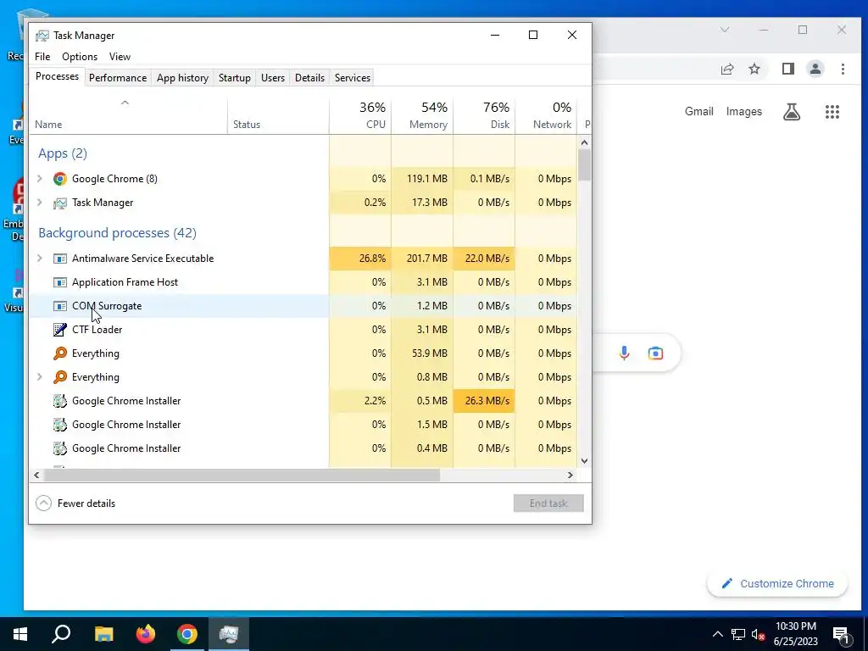
Task: Click the horizontal scrollbar left arrow
Action: tap(36, 475)
